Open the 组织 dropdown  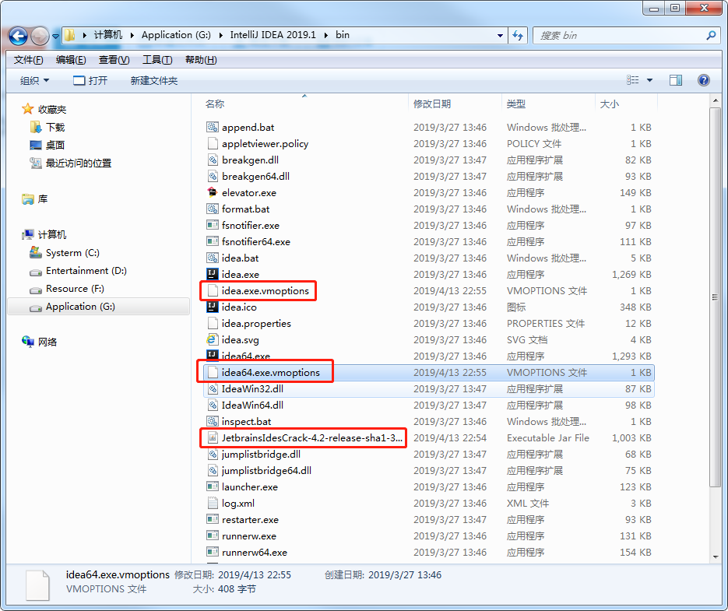pyautogui.click(x=34, y=80)
